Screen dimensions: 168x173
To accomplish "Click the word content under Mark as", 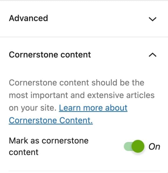I will coord(24,153).
